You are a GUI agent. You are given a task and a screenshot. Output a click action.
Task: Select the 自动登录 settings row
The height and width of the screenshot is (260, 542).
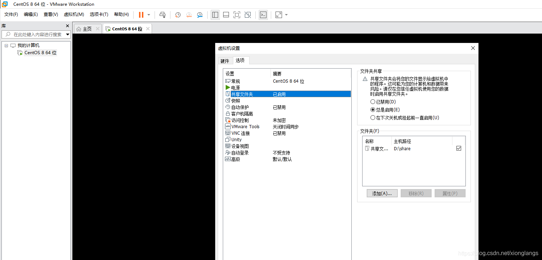pyautogui.click(x=287, y=153)
